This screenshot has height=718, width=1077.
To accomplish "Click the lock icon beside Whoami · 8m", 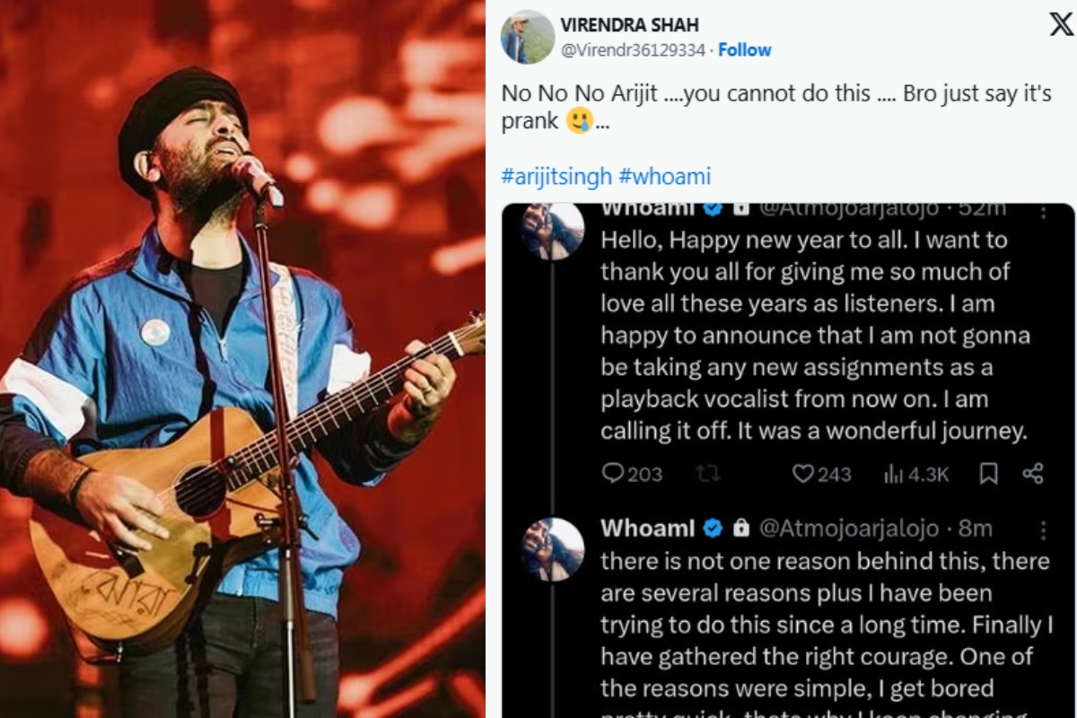I will pyautogui.click(x=740, y=529).
